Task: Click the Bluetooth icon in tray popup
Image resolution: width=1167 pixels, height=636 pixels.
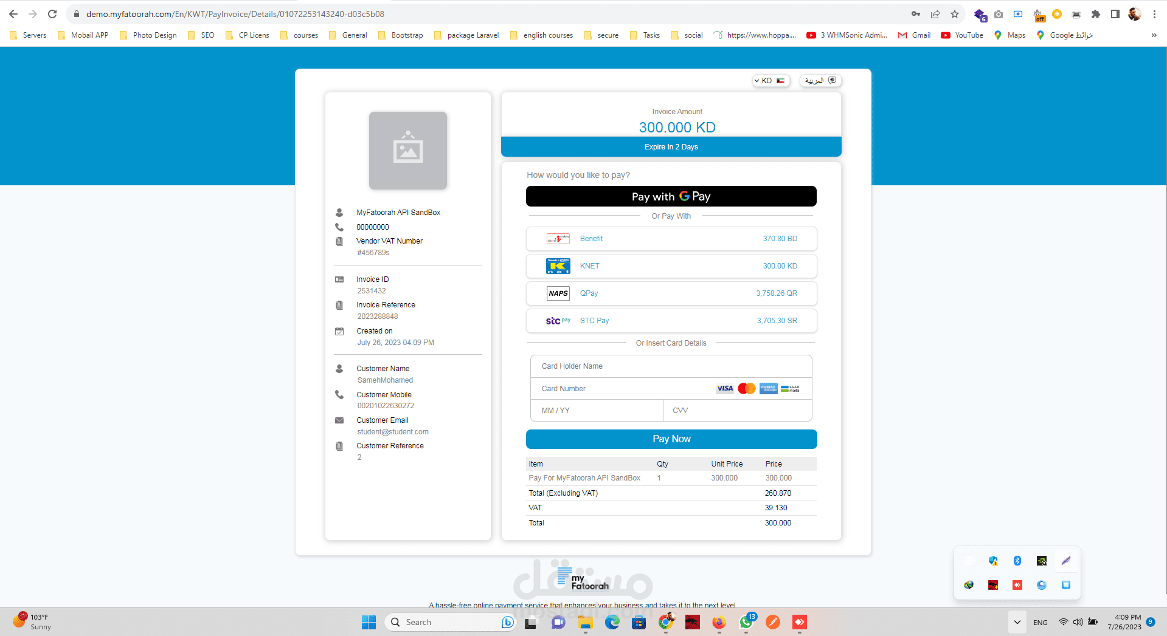Action: (x=1017, y=561)
